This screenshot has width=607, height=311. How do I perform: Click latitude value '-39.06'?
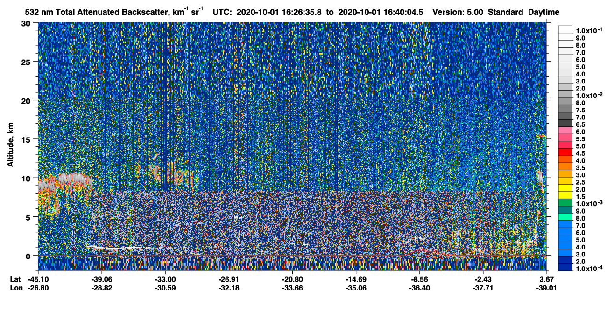102,279
